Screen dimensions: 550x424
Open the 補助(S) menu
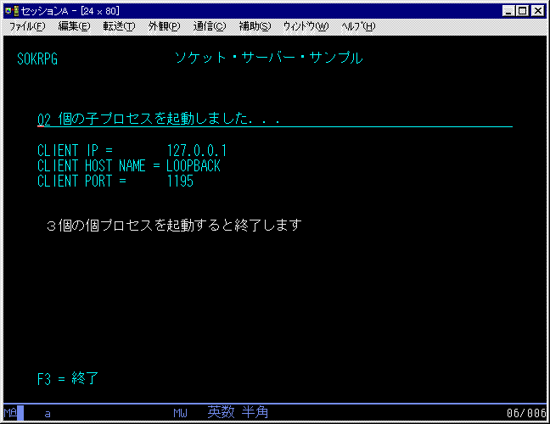click(255, 26)
